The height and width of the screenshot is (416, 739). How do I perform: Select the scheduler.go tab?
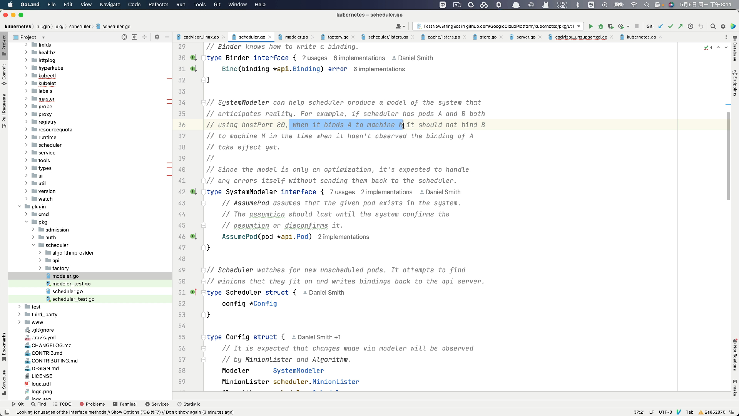point(251,37)
